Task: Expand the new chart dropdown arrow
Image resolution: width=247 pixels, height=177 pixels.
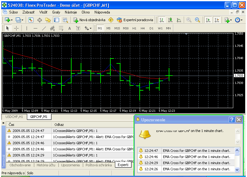Action: coord(12,20)
